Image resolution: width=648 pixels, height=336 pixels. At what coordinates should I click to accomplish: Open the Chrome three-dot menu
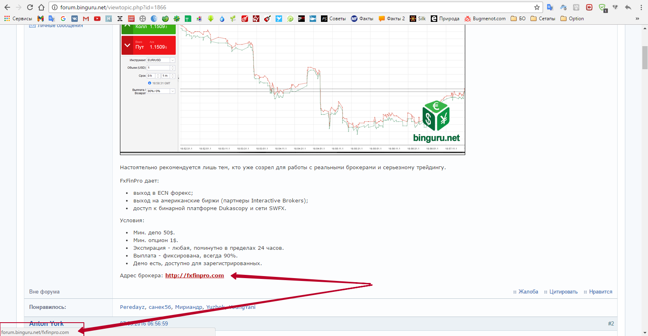coord(641,7)
